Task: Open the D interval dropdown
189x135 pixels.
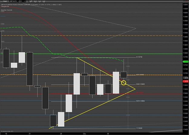Action: 23,1
